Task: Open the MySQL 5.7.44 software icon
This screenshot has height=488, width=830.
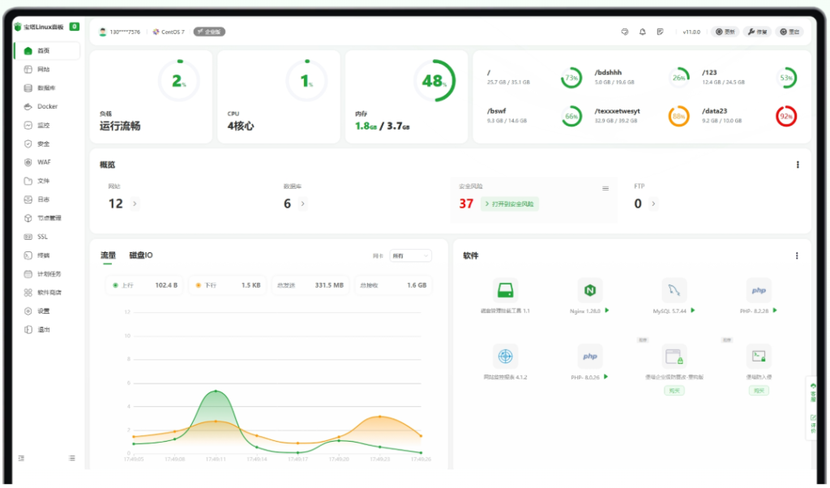Action: 674,291
